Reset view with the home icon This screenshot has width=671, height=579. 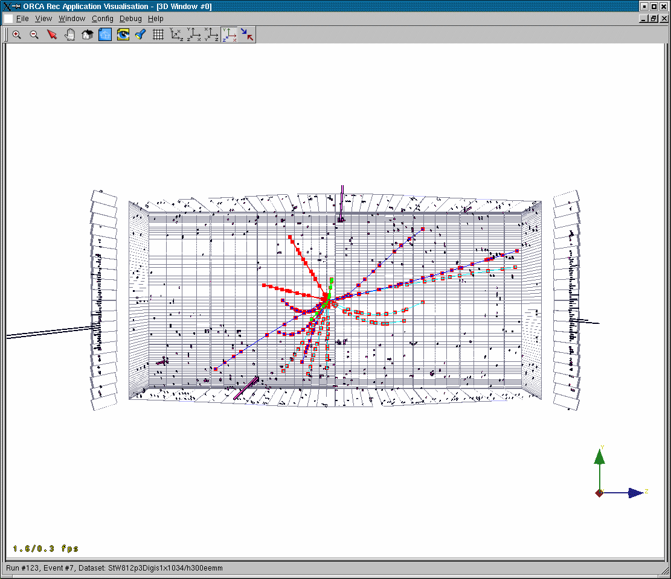tap(87, 34)
